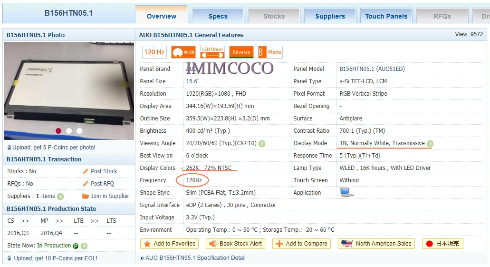
Task: Click Response Time value 5 (Typ.)(Tr+Td)
Action: tap(360, 156)
